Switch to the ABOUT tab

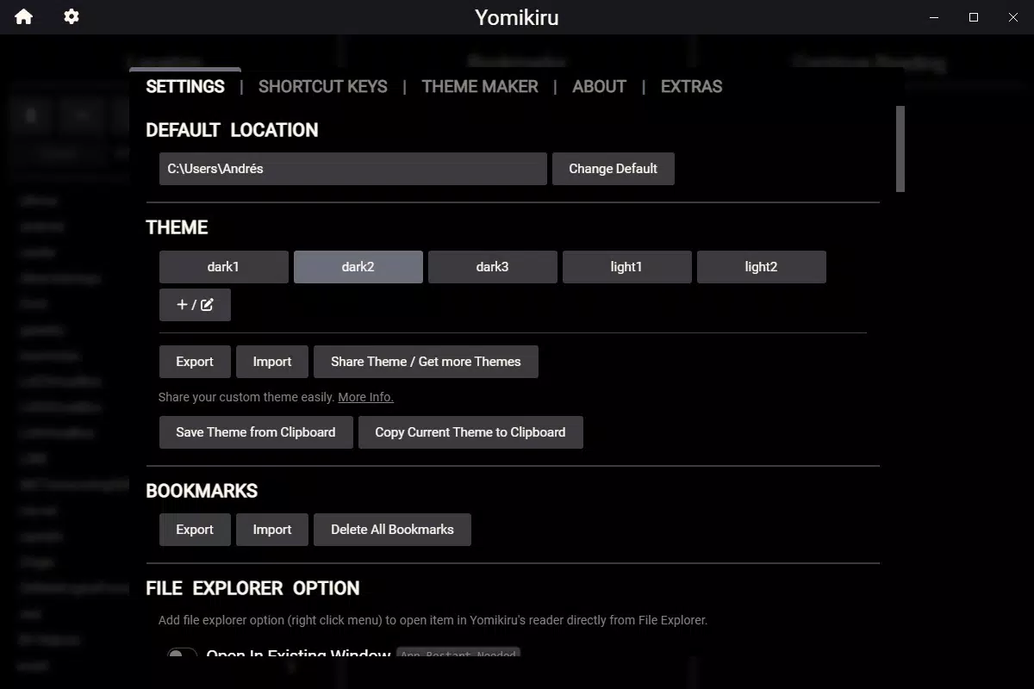[599, 86]
